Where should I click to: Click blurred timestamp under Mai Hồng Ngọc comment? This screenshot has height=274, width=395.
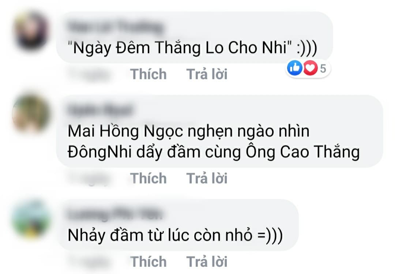88,179
